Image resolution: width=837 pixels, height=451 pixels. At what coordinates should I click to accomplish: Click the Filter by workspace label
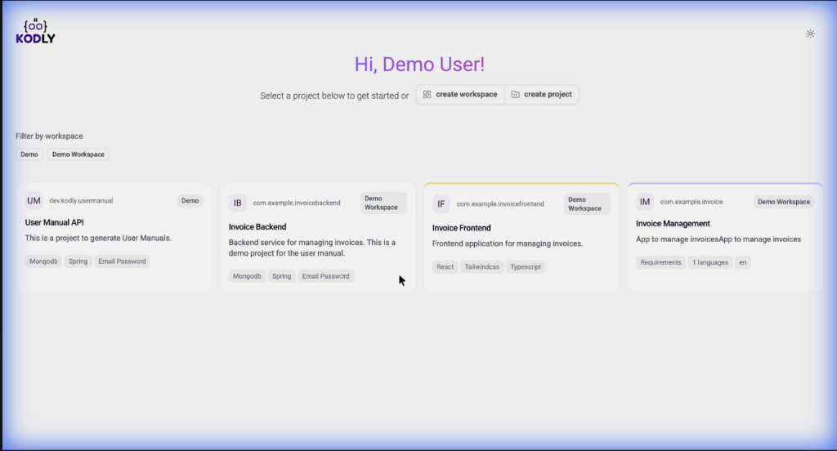(x=49, y=136)
